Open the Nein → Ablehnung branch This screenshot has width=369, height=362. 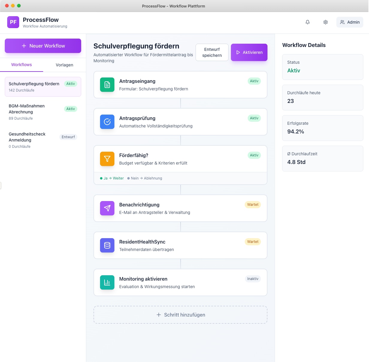click(145, 178)
